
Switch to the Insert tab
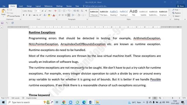tap(21, 6)
